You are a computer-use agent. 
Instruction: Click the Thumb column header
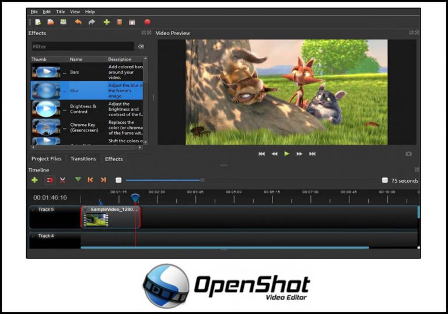point(50,59)
